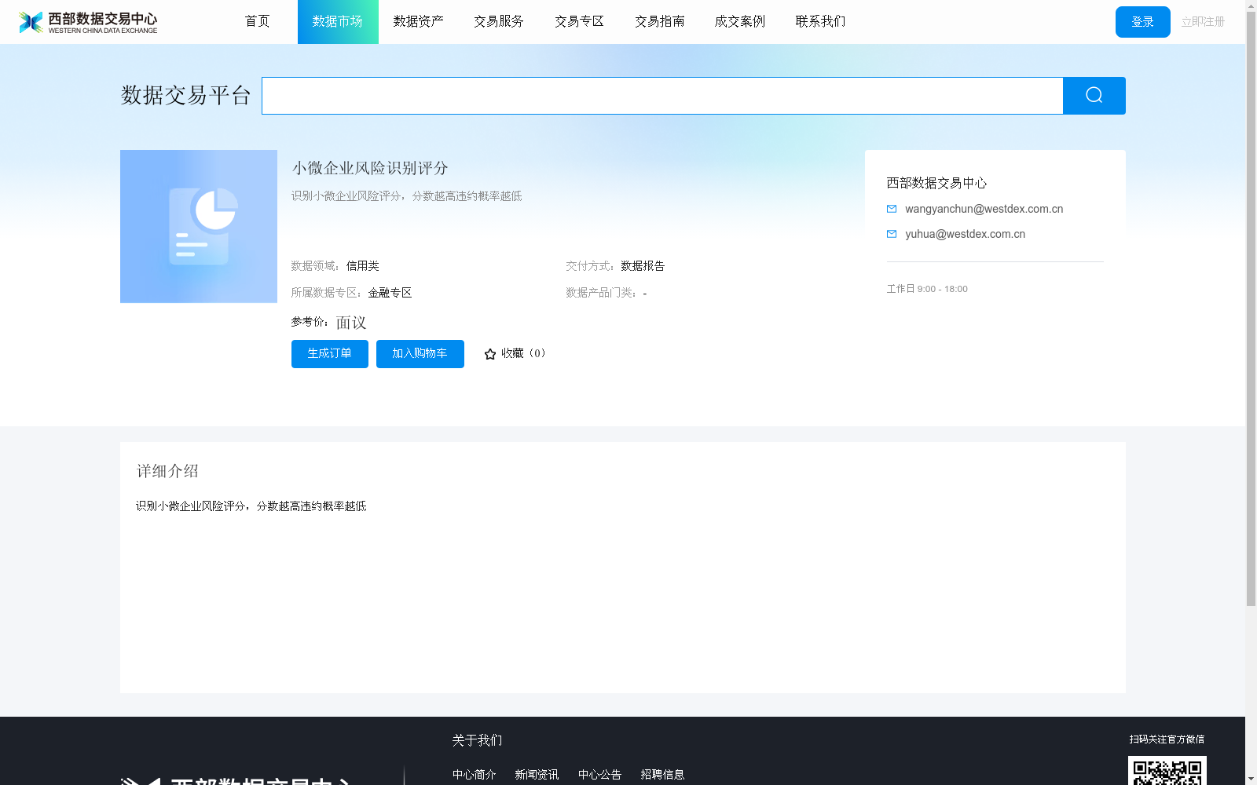Open the 数据资产 nav item
The image size is (1257, 785).
pos(418,21)
